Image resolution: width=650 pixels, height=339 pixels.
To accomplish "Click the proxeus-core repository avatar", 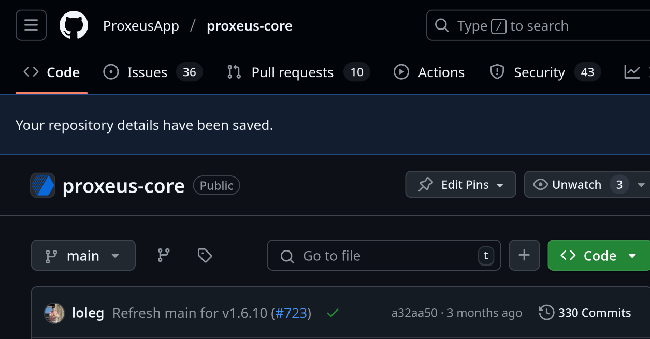I will tap(42, 185).
